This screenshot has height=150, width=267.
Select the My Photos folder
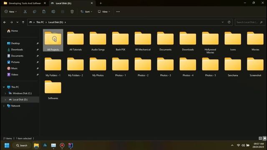coord(98,67)
